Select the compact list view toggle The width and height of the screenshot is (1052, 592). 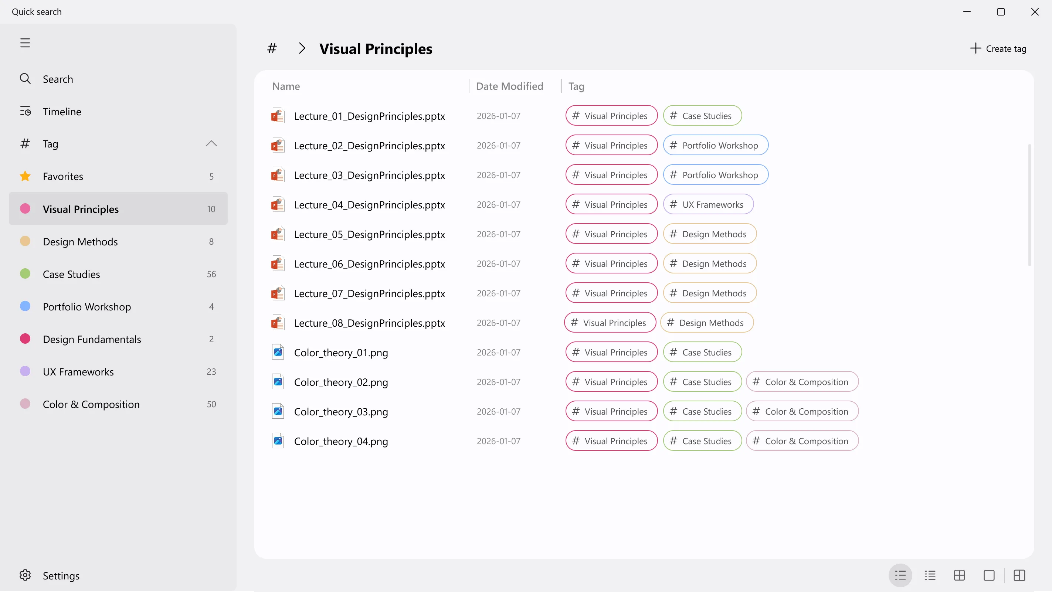[930, 575]
